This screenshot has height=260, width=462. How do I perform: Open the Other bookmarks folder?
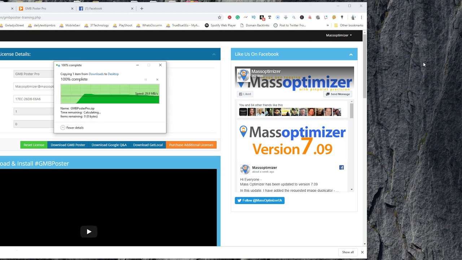point(349,25)
